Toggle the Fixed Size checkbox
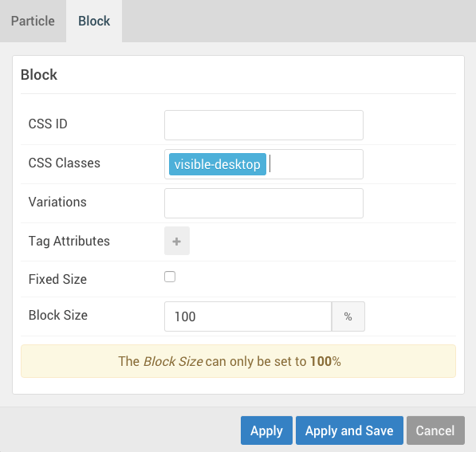Viewport: 476px width, 452px height. (170, 277)
